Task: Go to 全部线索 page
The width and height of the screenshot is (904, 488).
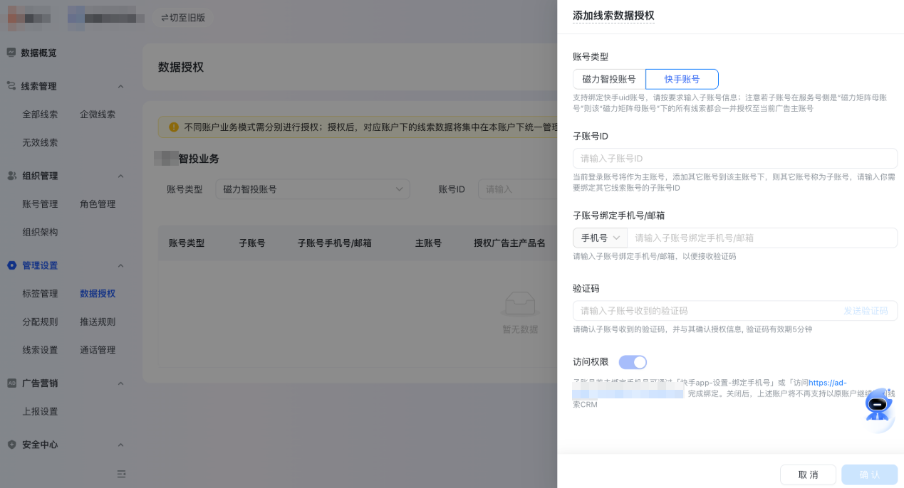Action: click(40, 114)
